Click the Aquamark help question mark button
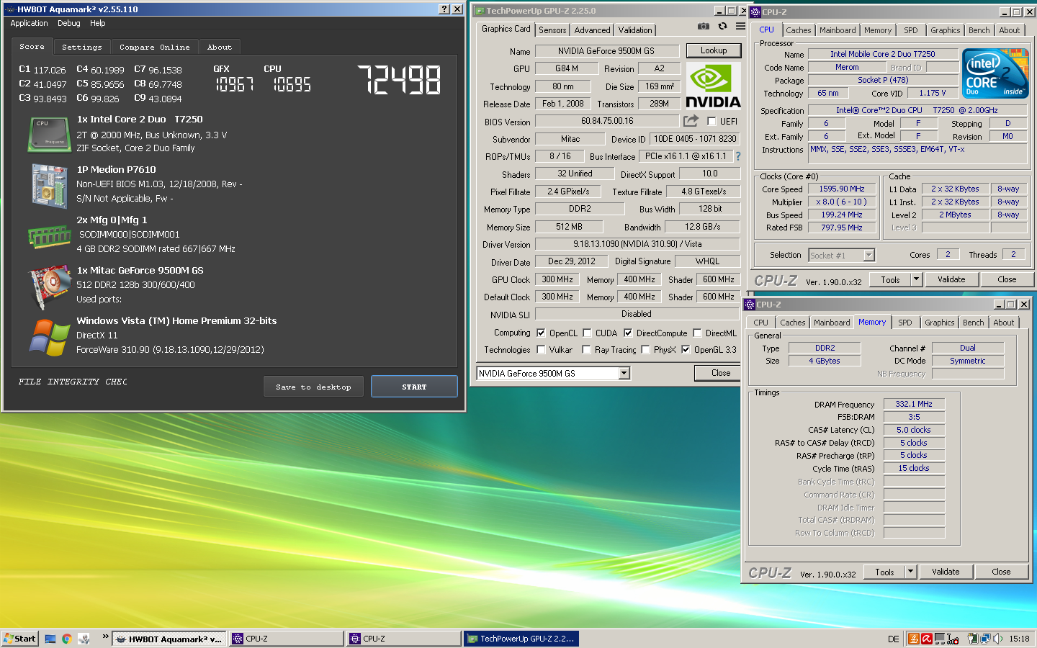The height and width of the screenshot is (648, 1037). 444,9
